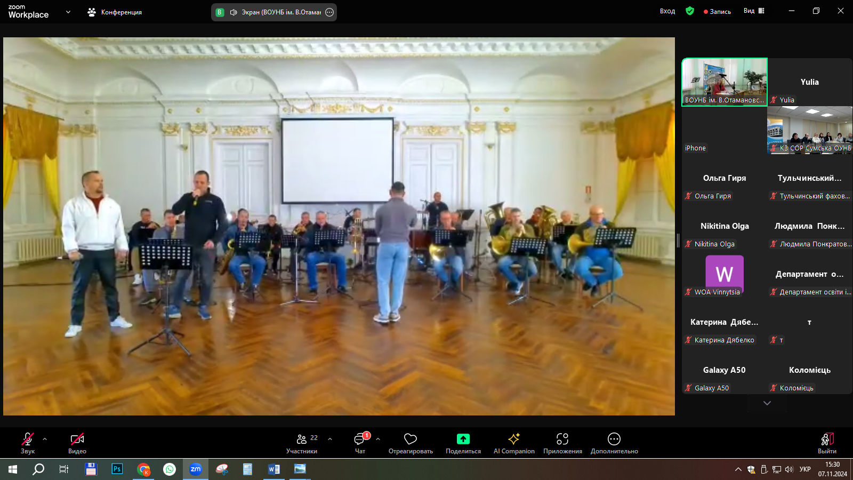
Task: Open the Chat panel
Action: tap(360, 439)
